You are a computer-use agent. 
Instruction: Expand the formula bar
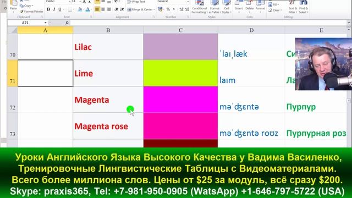coord(349,23)
